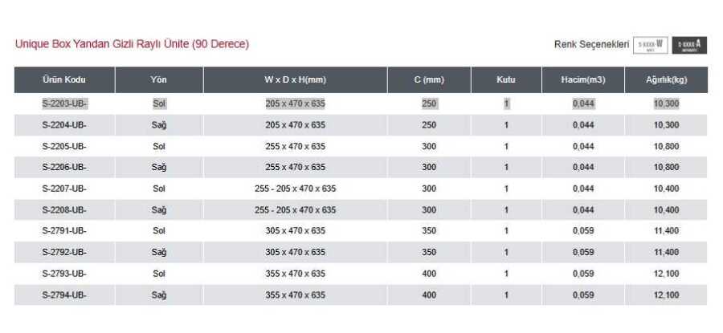723x333 pixels.
Task: Click the C (mm) column header
Action: (x=429, y=79)
